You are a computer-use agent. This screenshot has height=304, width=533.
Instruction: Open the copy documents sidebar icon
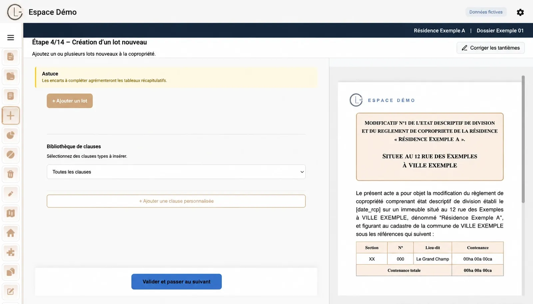11,272
